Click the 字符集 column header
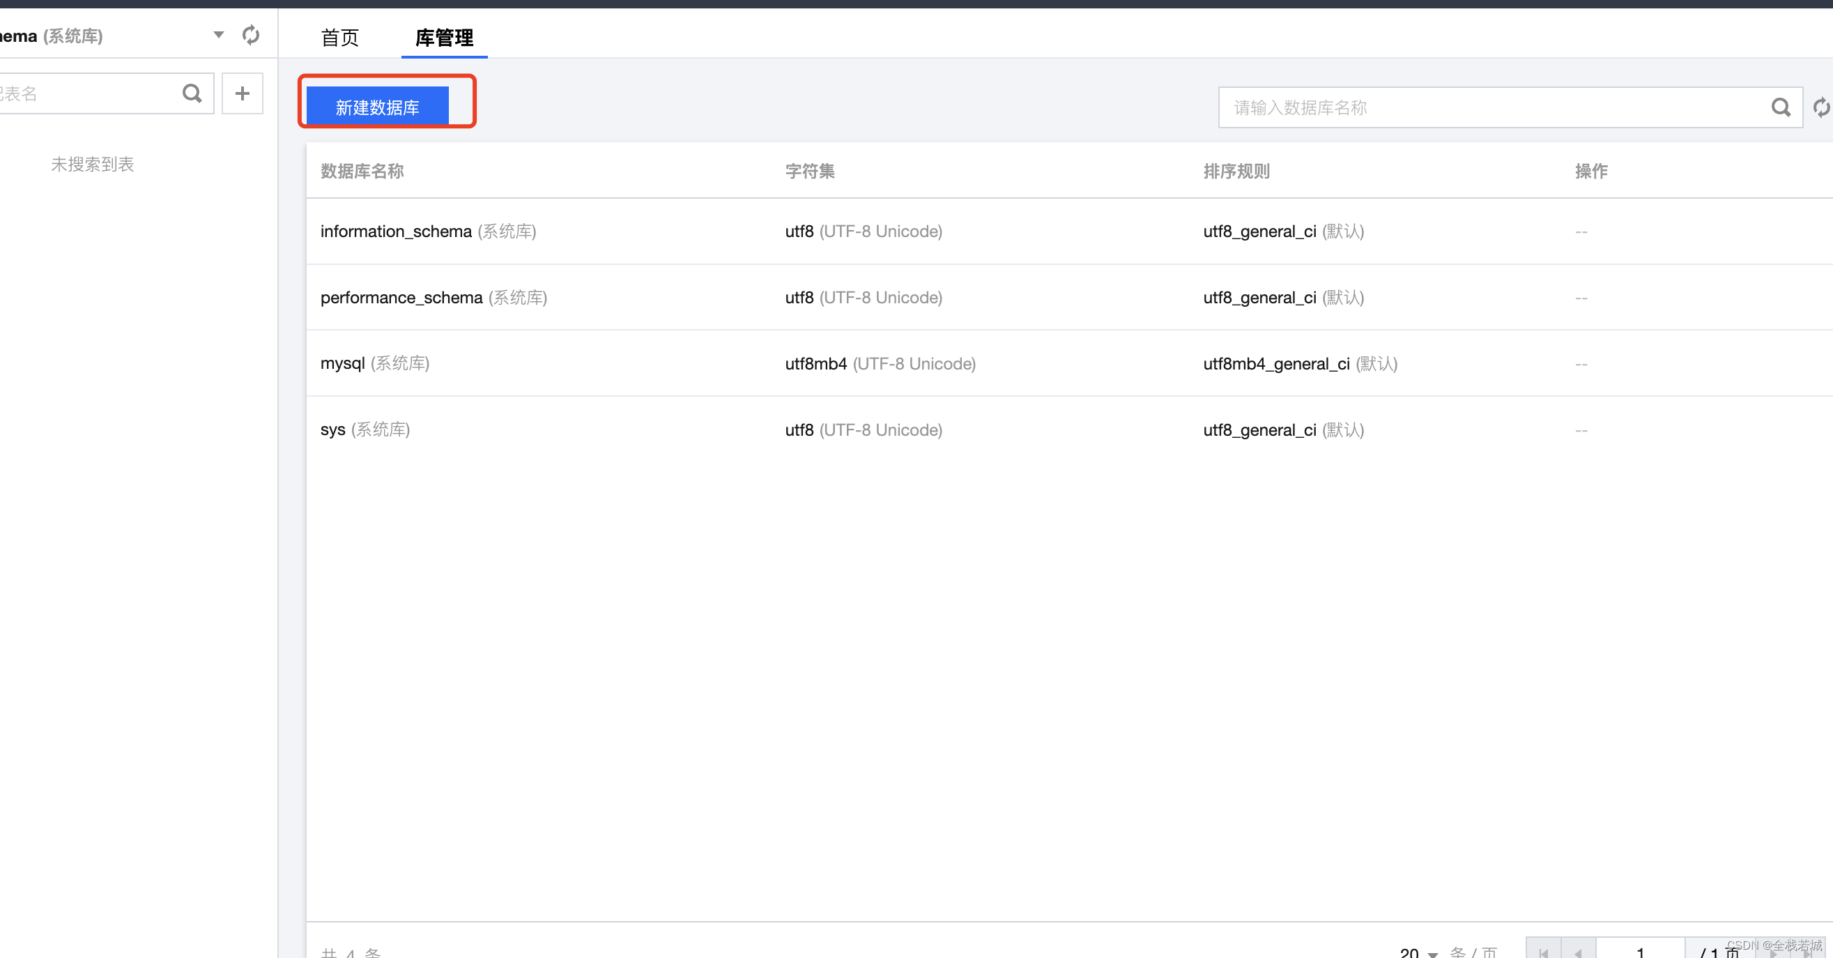Image resolution: width=1833 pixels, height=958 pixels. (810, 171)
